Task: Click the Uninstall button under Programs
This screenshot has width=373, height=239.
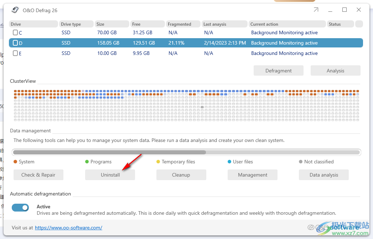Action: tap(110, 175)
